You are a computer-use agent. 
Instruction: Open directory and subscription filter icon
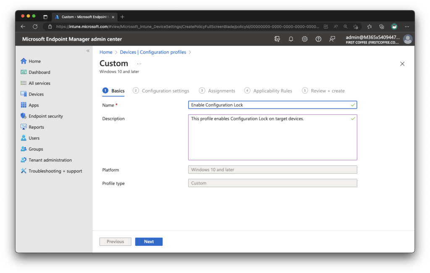pyautogui.click(x=277, y=39)
